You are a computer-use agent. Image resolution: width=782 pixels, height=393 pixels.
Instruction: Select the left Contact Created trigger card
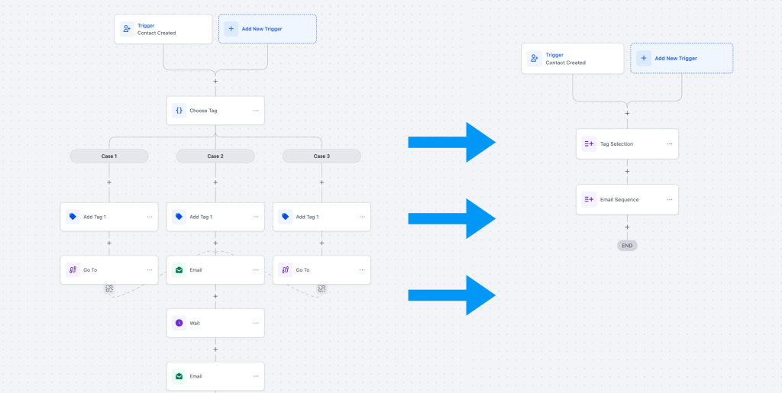point(163,29)
